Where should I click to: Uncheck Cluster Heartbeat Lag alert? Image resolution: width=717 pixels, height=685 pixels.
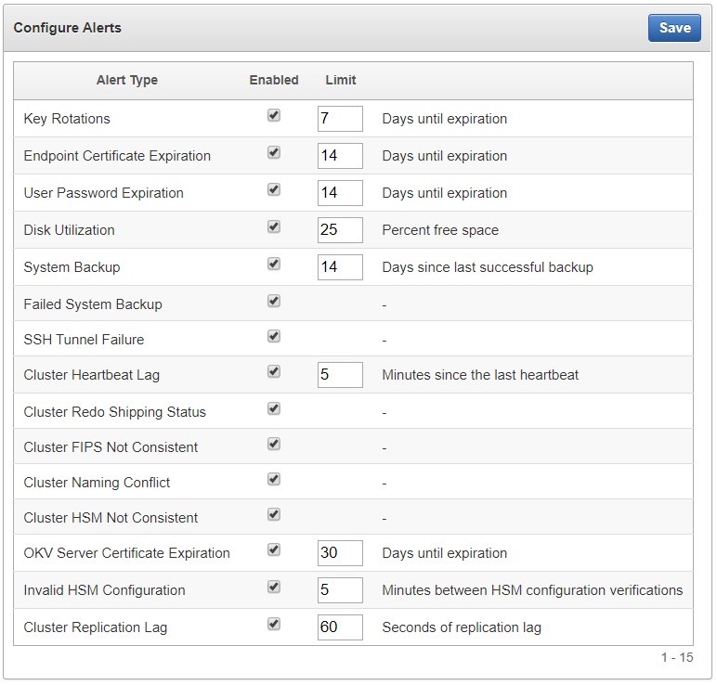click(274, 372)
